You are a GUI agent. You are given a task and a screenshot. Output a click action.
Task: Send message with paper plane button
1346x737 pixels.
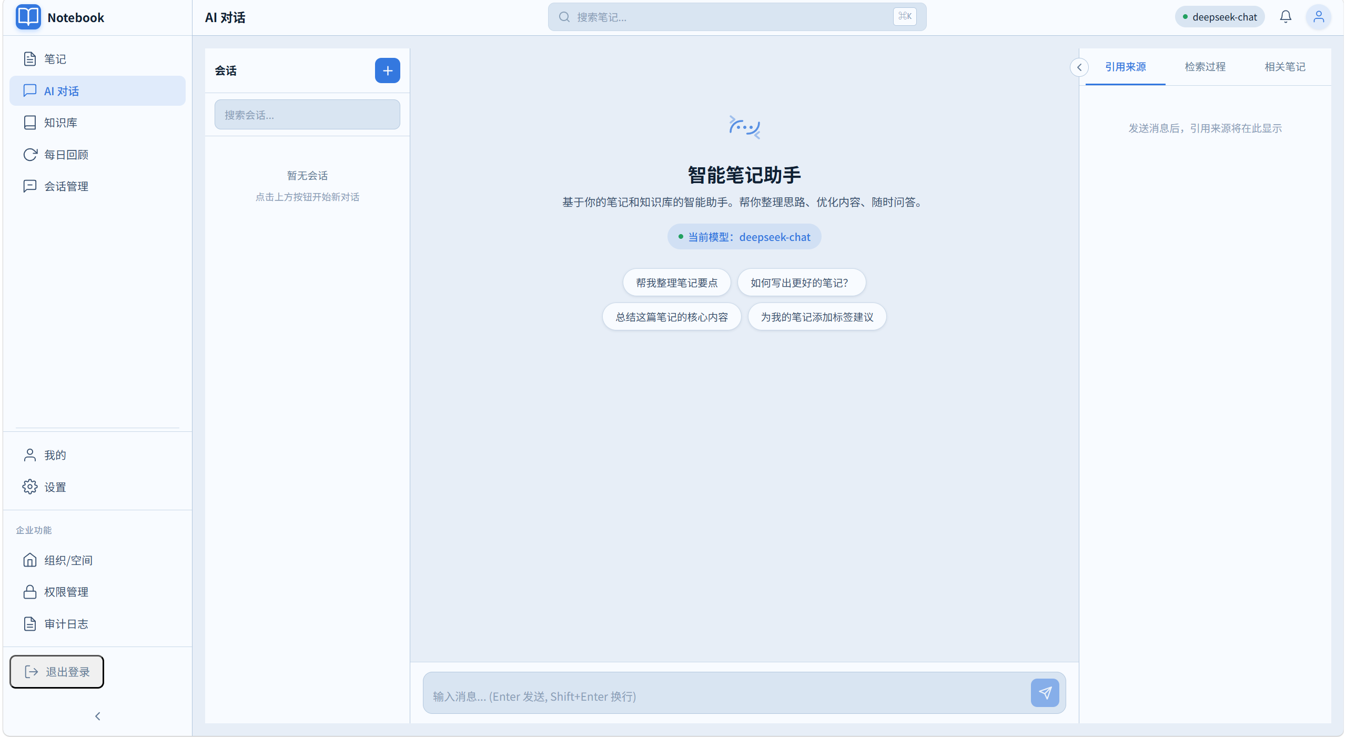pyautogui.click(x=1045, y=693)
